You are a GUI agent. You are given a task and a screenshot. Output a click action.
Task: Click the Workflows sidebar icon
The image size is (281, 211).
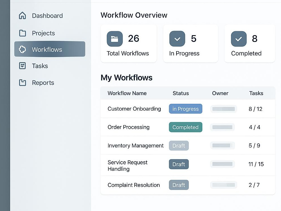[x=22, y=49]
